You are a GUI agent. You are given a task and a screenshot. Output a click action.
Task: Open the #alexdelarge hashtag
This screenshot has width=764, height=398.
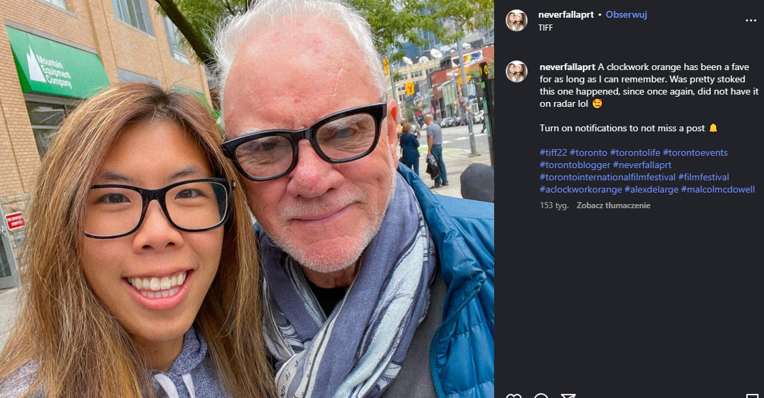(x=652, y=189)
